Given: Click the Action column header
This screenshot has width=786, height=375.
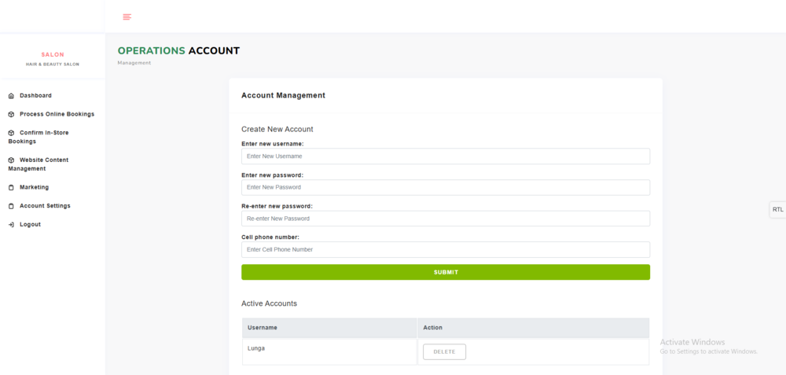Looking at the screenshot, I should tap(433, 328).
